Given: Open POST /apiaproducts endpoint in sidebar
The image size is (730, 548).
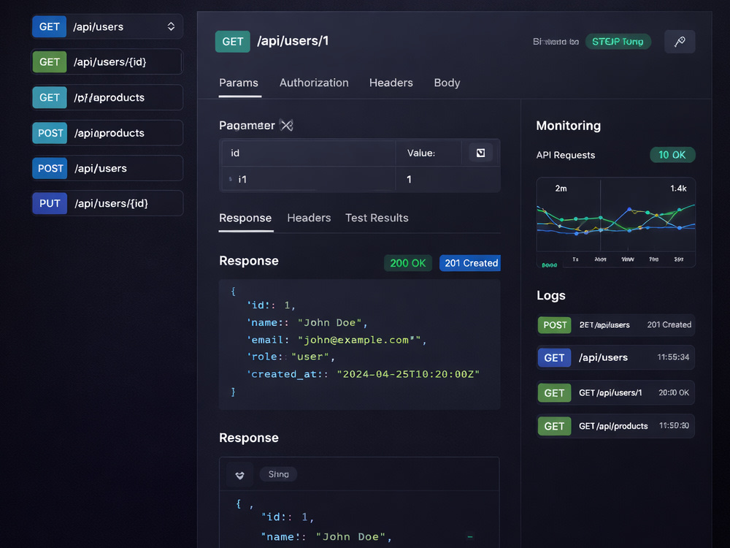Looking at the screenshot, I should [x=107, y=133].
